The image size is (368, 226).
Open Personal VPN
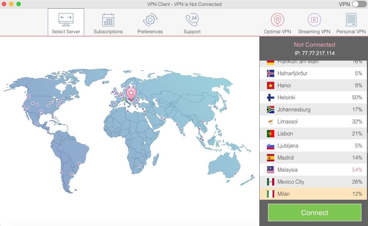click(x=350, y=22)
